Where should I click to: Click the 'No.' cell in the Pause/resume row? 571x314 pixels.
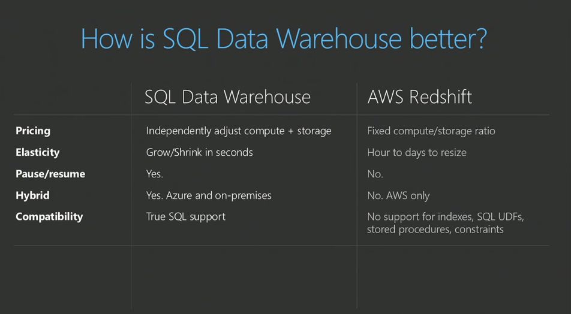pos(375,174)
